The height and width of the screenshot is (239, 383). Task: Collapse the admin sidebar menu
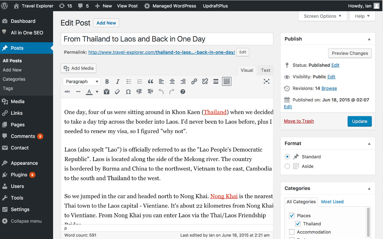point(27,221)
